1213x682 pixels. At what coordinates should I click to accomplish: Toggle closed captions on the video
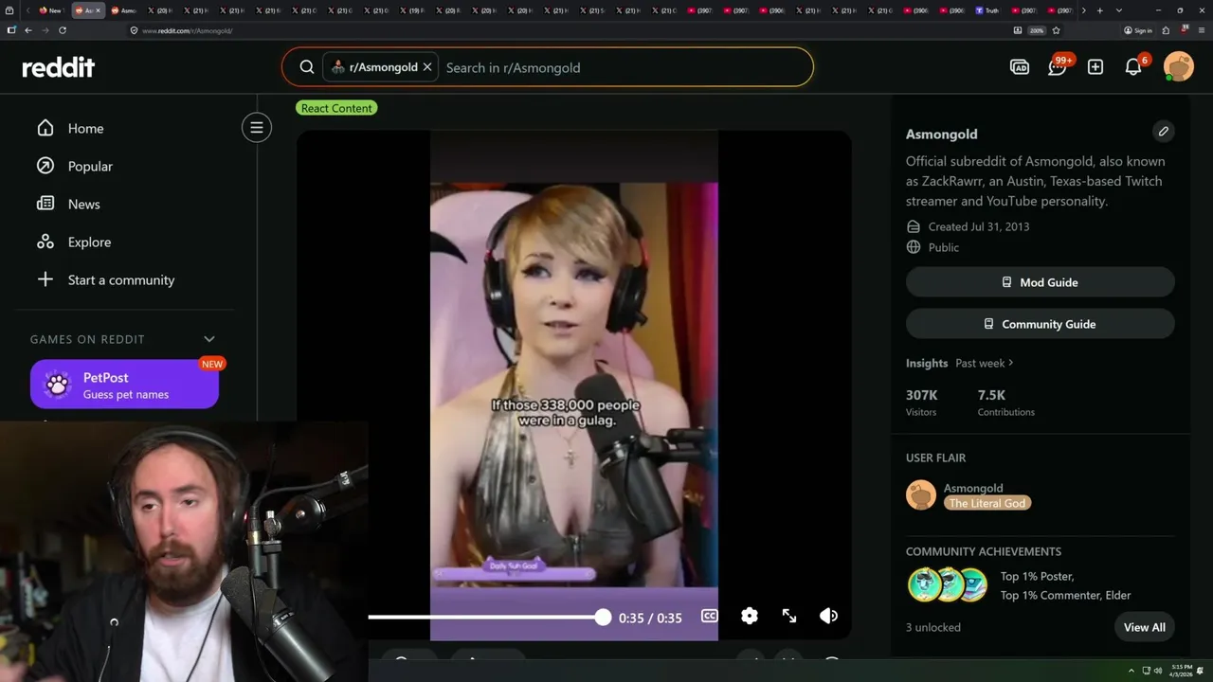[709, 616]
